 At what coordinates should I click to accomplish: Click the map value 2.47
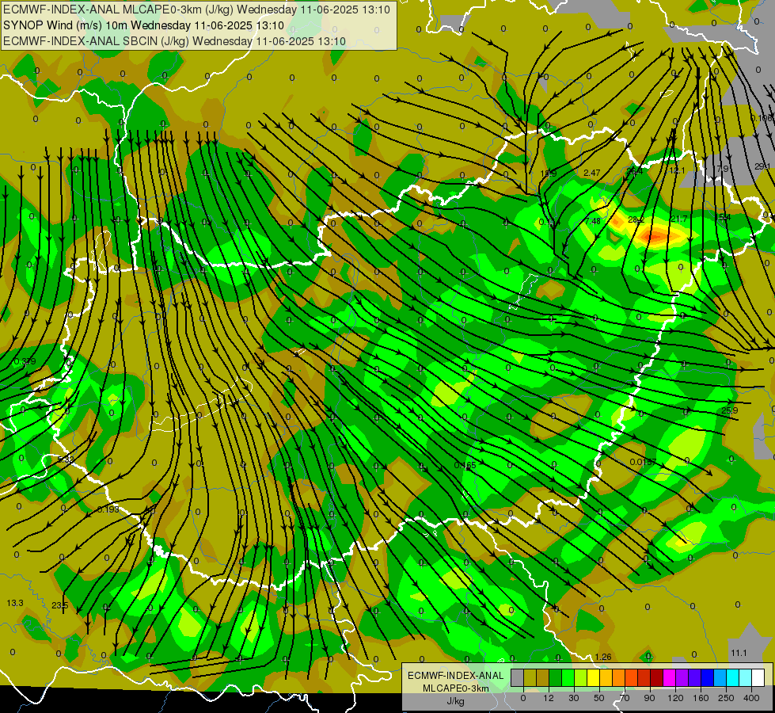(591, 173)
